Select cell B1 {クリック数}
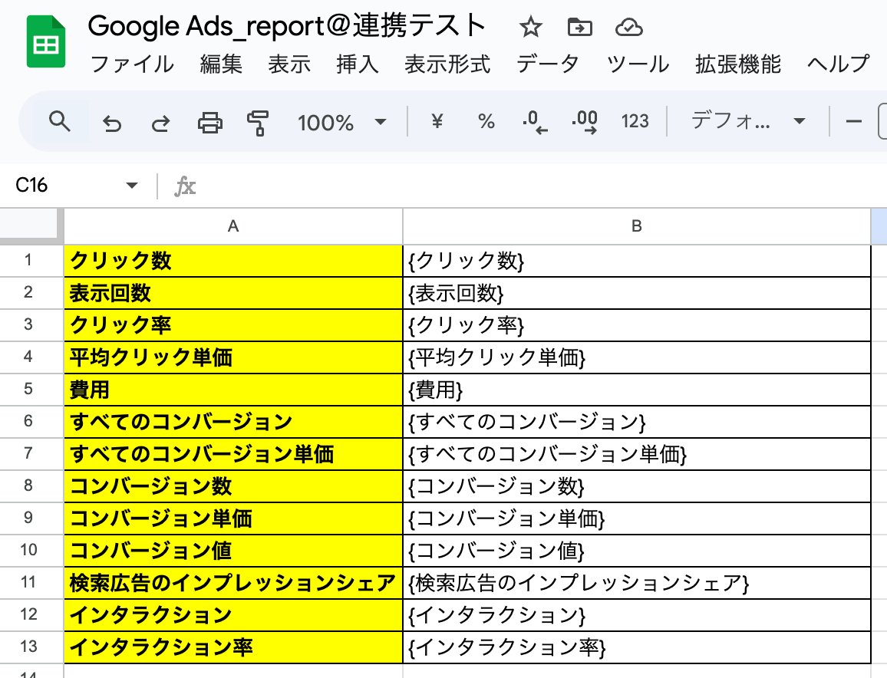Image resolution: width=887 pixels, height=678 pixels. click(x=636, y=261)
